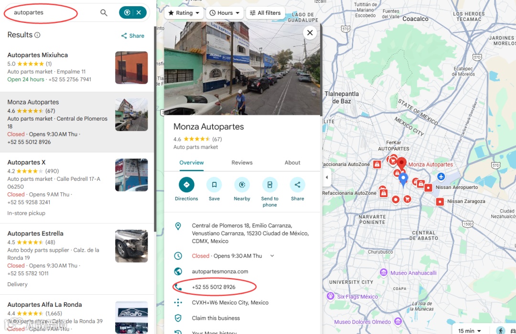516x334 pixels.
Task: Click the airport icon on map
Action: [x=441, y=177]
